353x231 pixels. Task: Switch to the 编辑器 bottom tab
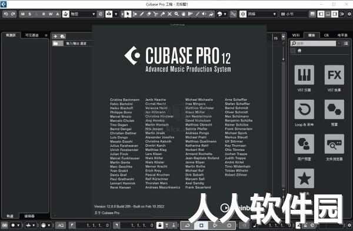tap(29, 216)
